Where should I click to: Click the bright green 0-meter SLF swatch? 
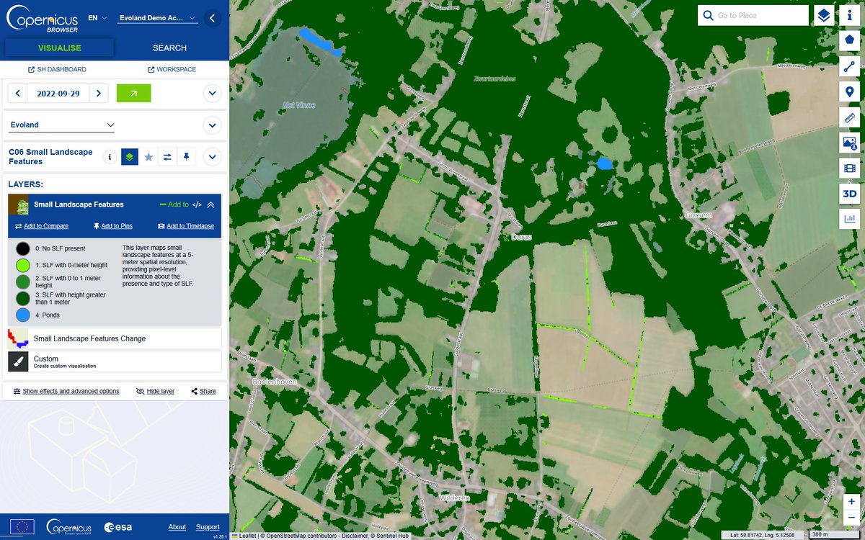tap(23, 265)
